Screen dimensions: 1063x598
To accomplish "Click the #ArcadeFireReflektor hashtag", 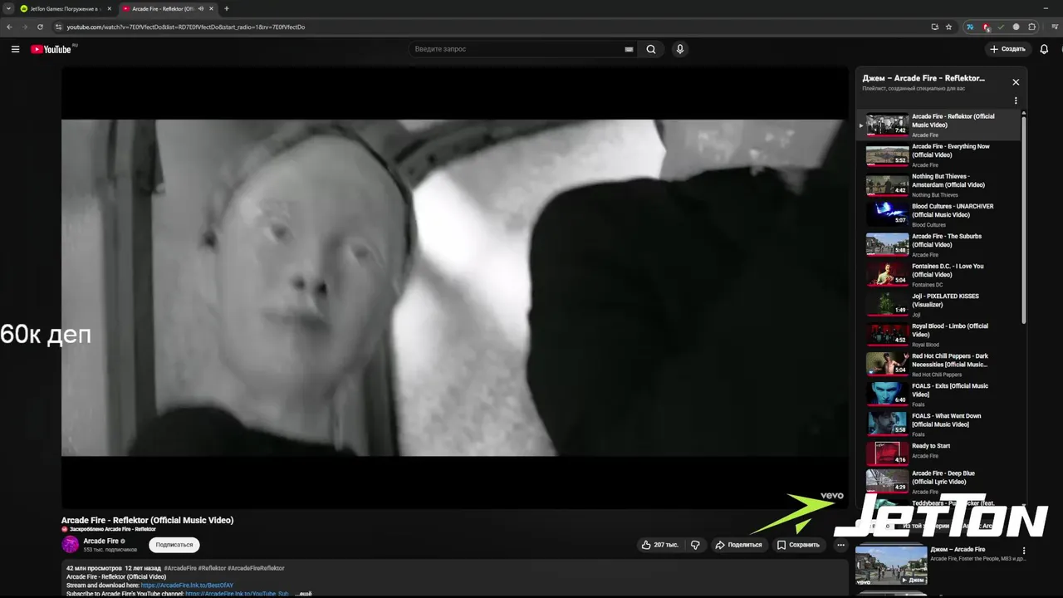I will click(256, 568).
